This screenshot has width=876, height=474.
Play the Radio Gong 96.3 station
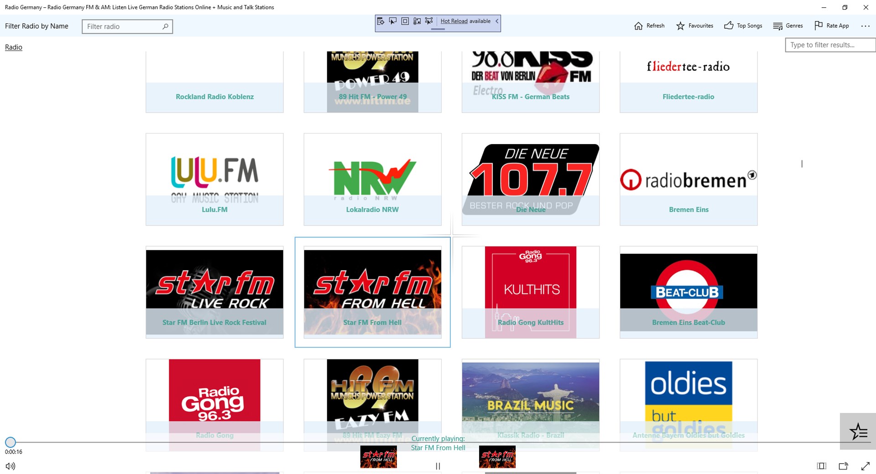214,405
